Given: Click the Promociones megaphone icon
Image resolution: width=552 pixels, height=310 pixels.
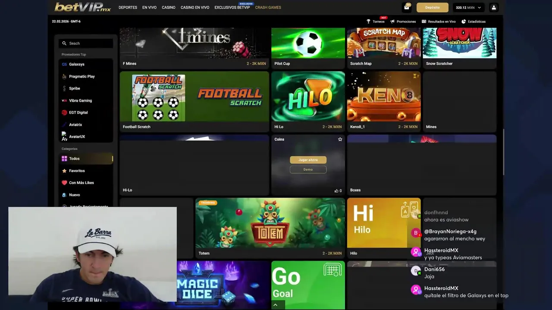Looking at the screenshot, I should [x=392, y=22].
